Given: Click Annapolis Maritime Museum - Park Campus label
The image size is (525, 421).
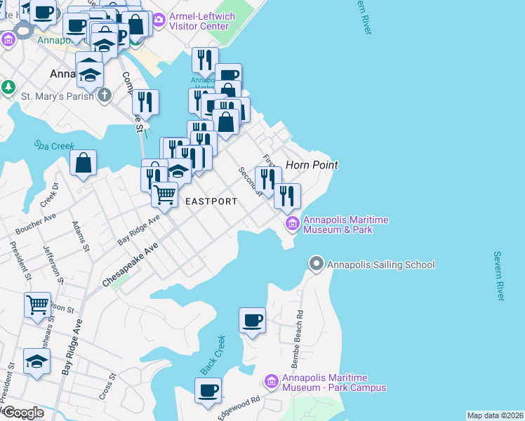Looking at the screenshot, I should point(334,383).
